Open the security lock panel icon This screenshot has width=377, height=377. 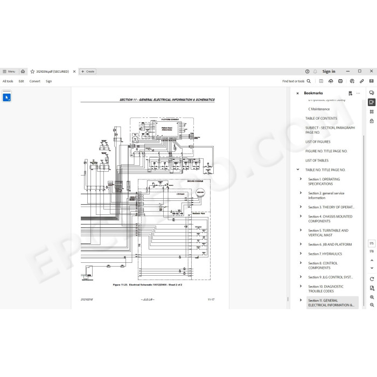[372, 121]
